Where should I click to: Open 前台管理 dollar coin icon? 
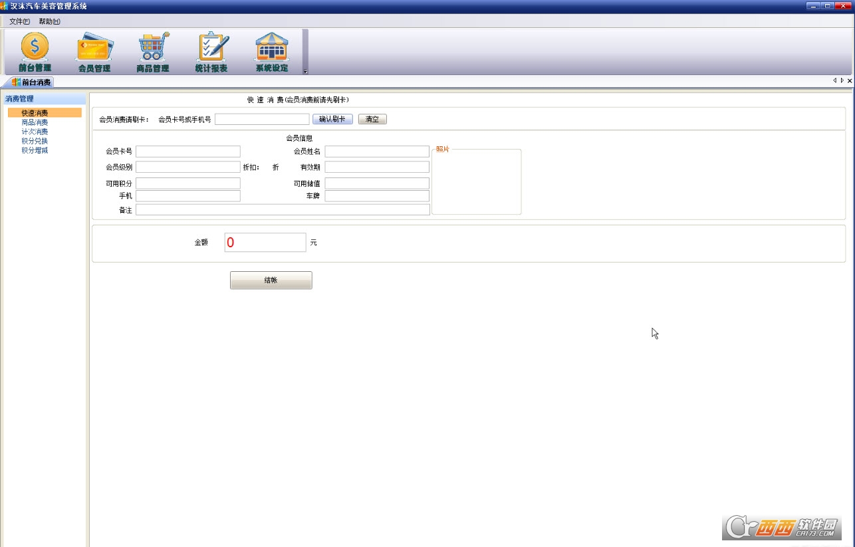(35, 52)
